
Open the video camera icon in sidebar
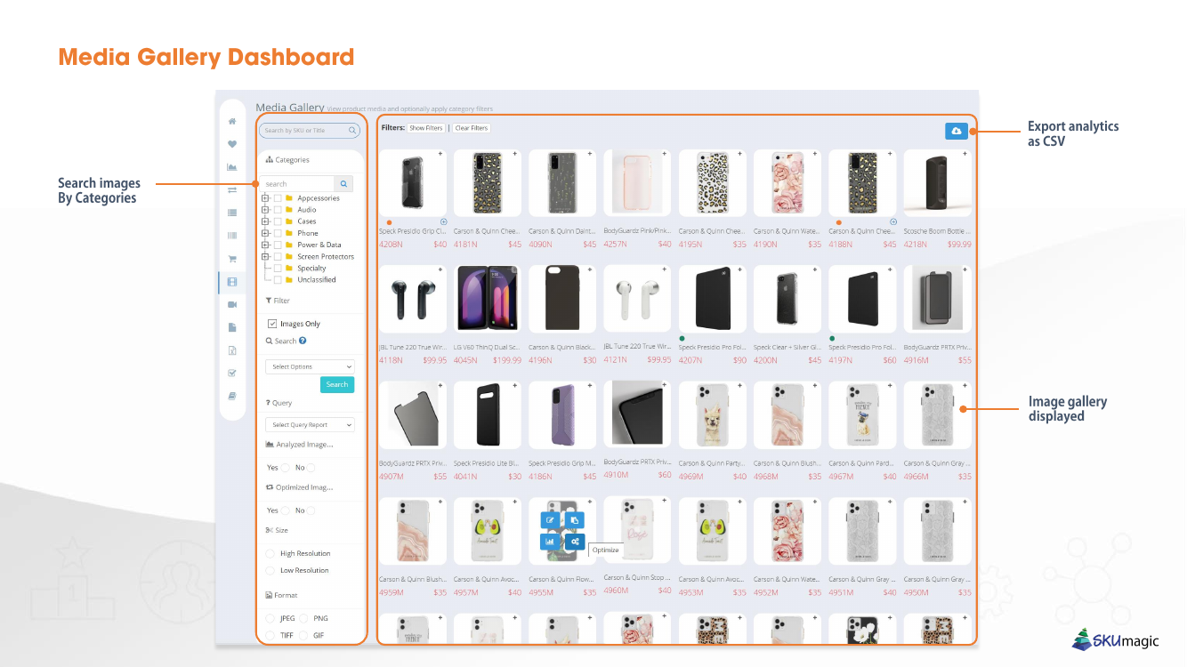coord(232,305)
